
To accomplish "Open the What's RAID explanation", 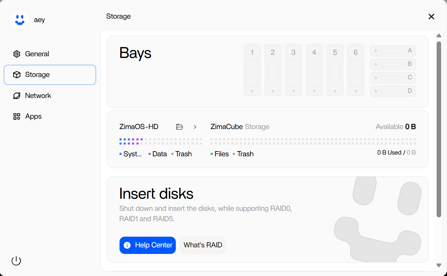I will [x=203, y=245].
